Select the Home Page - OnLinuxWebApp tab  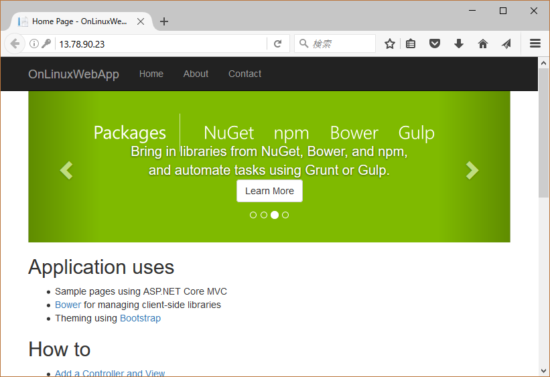pos(82,21)
